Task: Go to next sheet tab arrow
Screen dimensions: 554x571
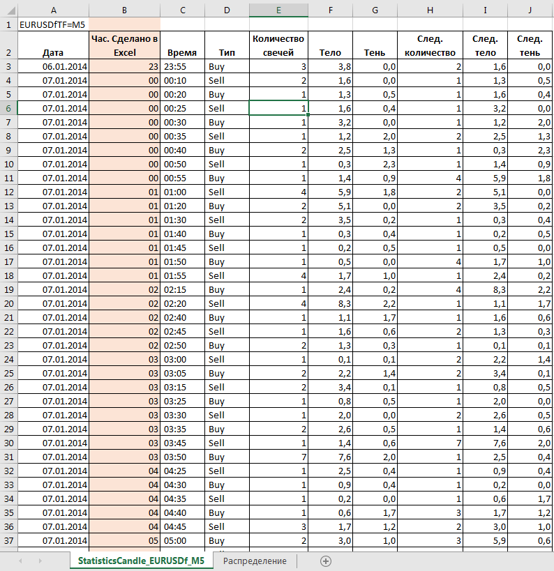Action: pos(40,561)
